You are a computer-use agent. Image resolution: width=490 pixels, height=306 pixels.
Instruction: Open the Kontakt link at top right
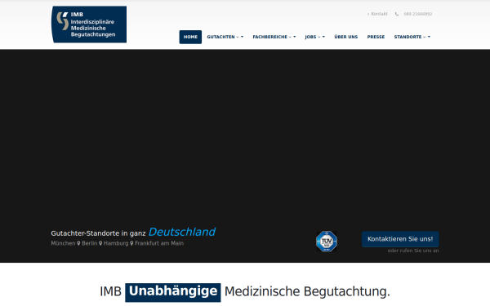click(379, 14)
